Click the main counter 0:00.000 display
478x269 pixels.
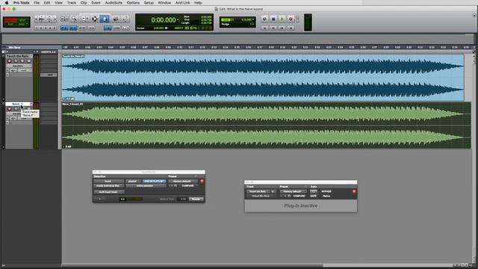tap(164, 20)
